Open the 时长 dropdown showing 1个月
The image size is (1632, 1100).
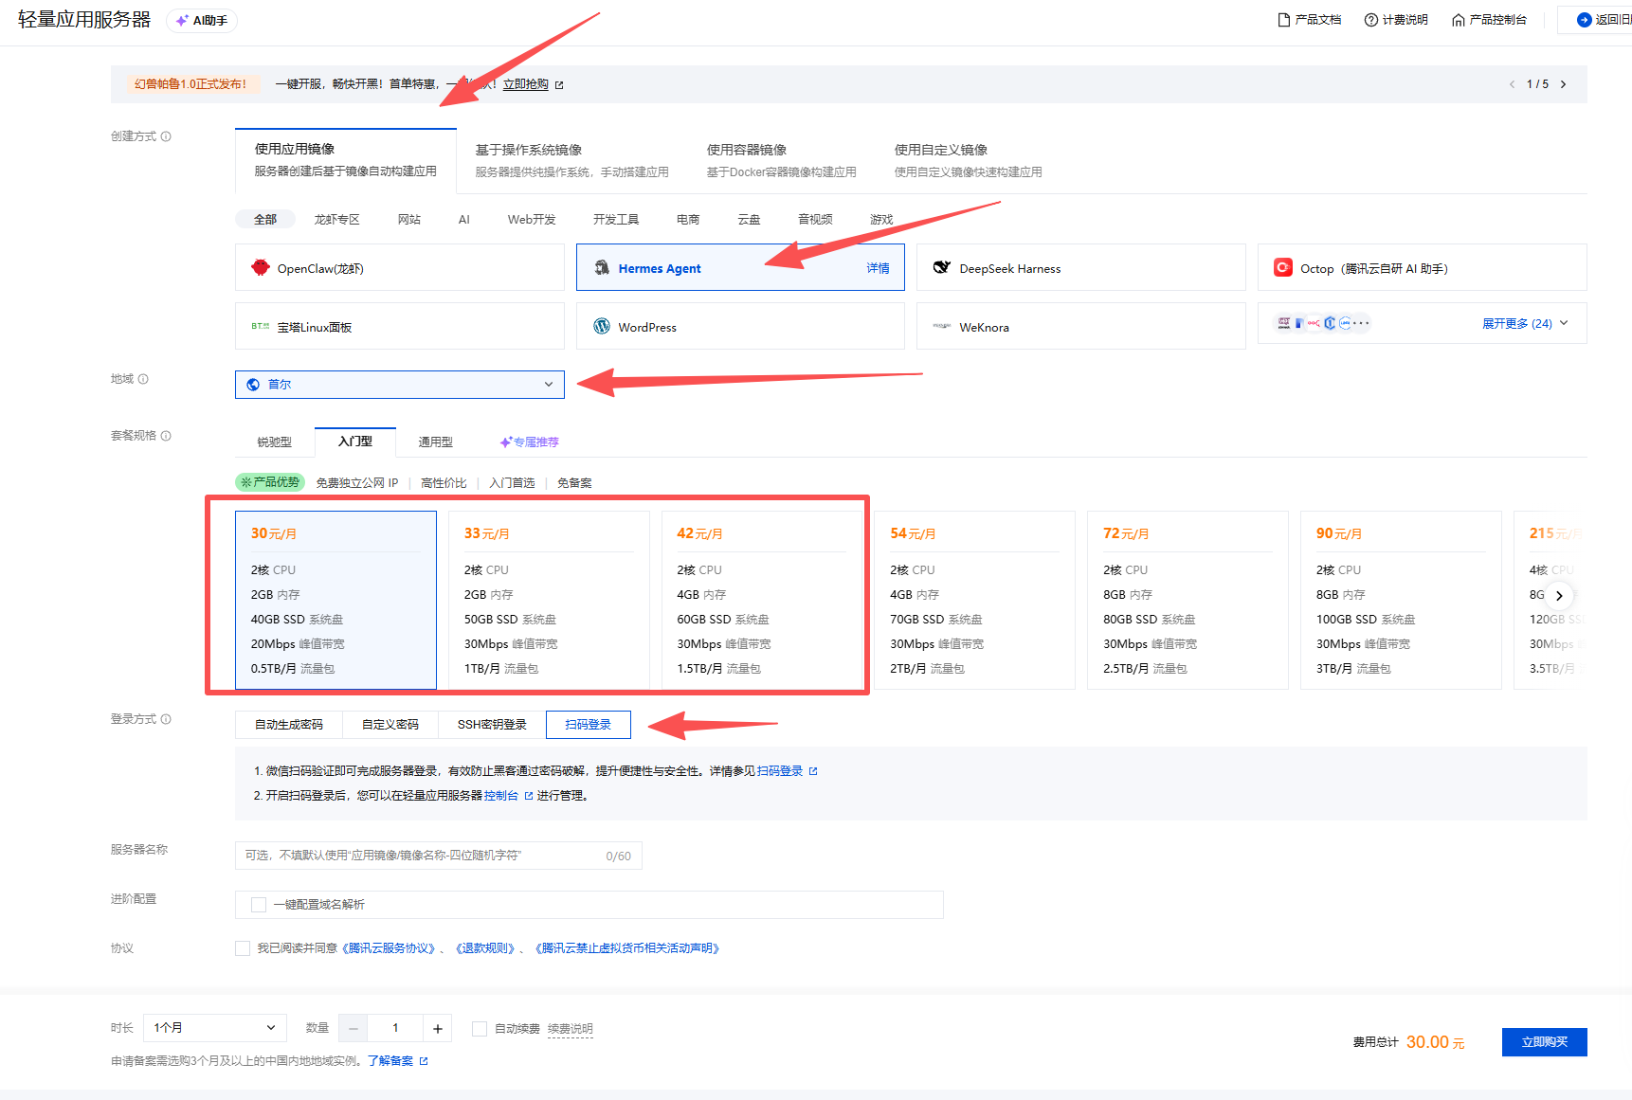point(215,1028)
